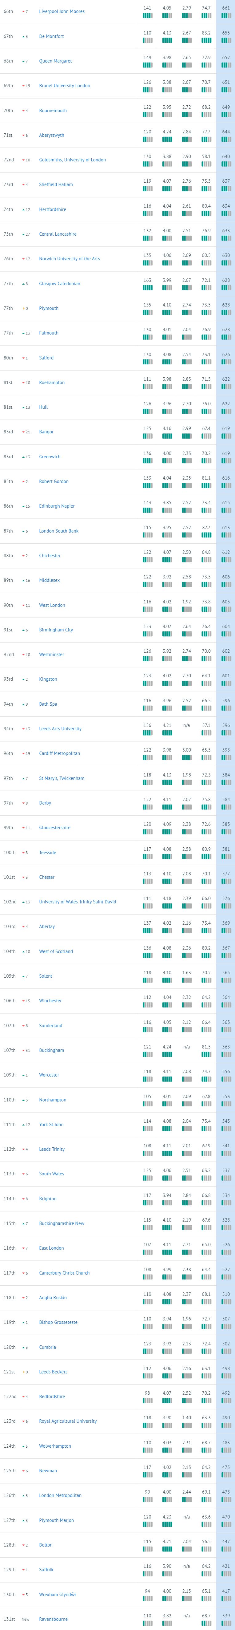Click the n/a value in Suffolk's row
The width and height of the screenshot is (235, 1630).
(186, 1566)
